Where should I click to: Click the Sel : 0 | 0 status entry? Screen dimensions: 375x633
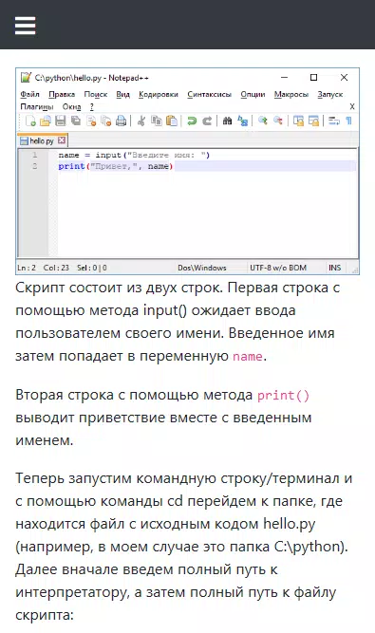pos(92,268)
